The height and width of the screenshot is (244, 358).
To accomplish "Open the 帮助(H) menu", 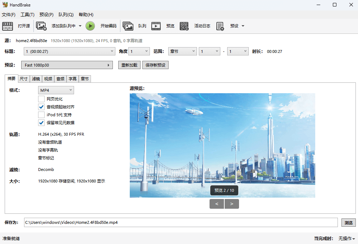I will tap(86, 15).
